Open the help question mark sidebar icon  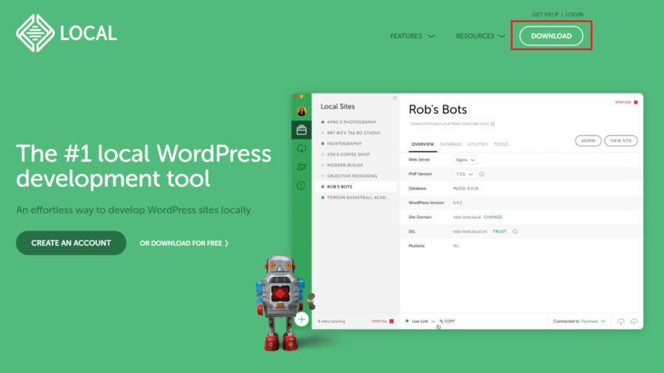pos(301,186)
